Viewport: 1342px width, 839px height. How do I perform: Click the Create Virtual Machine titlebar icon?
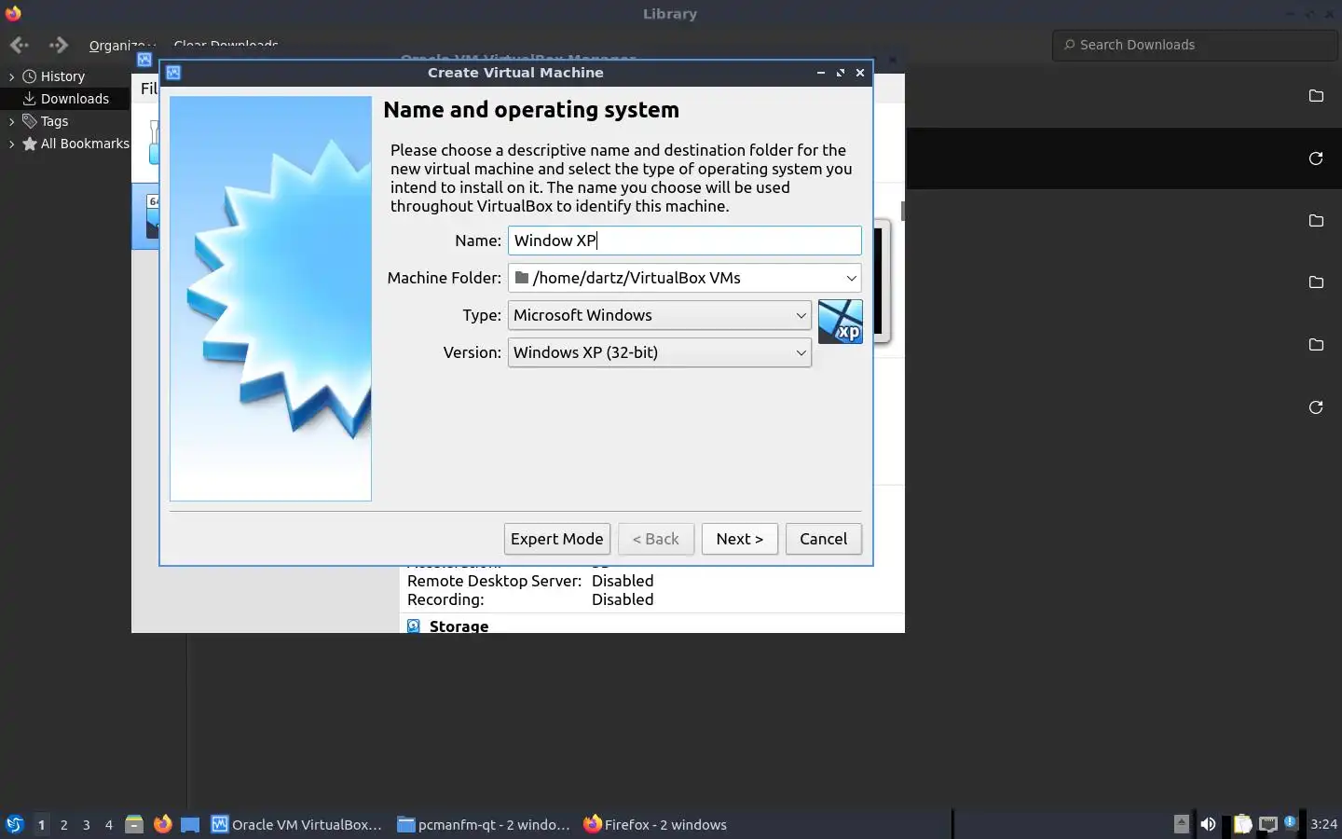click(173, 73)
